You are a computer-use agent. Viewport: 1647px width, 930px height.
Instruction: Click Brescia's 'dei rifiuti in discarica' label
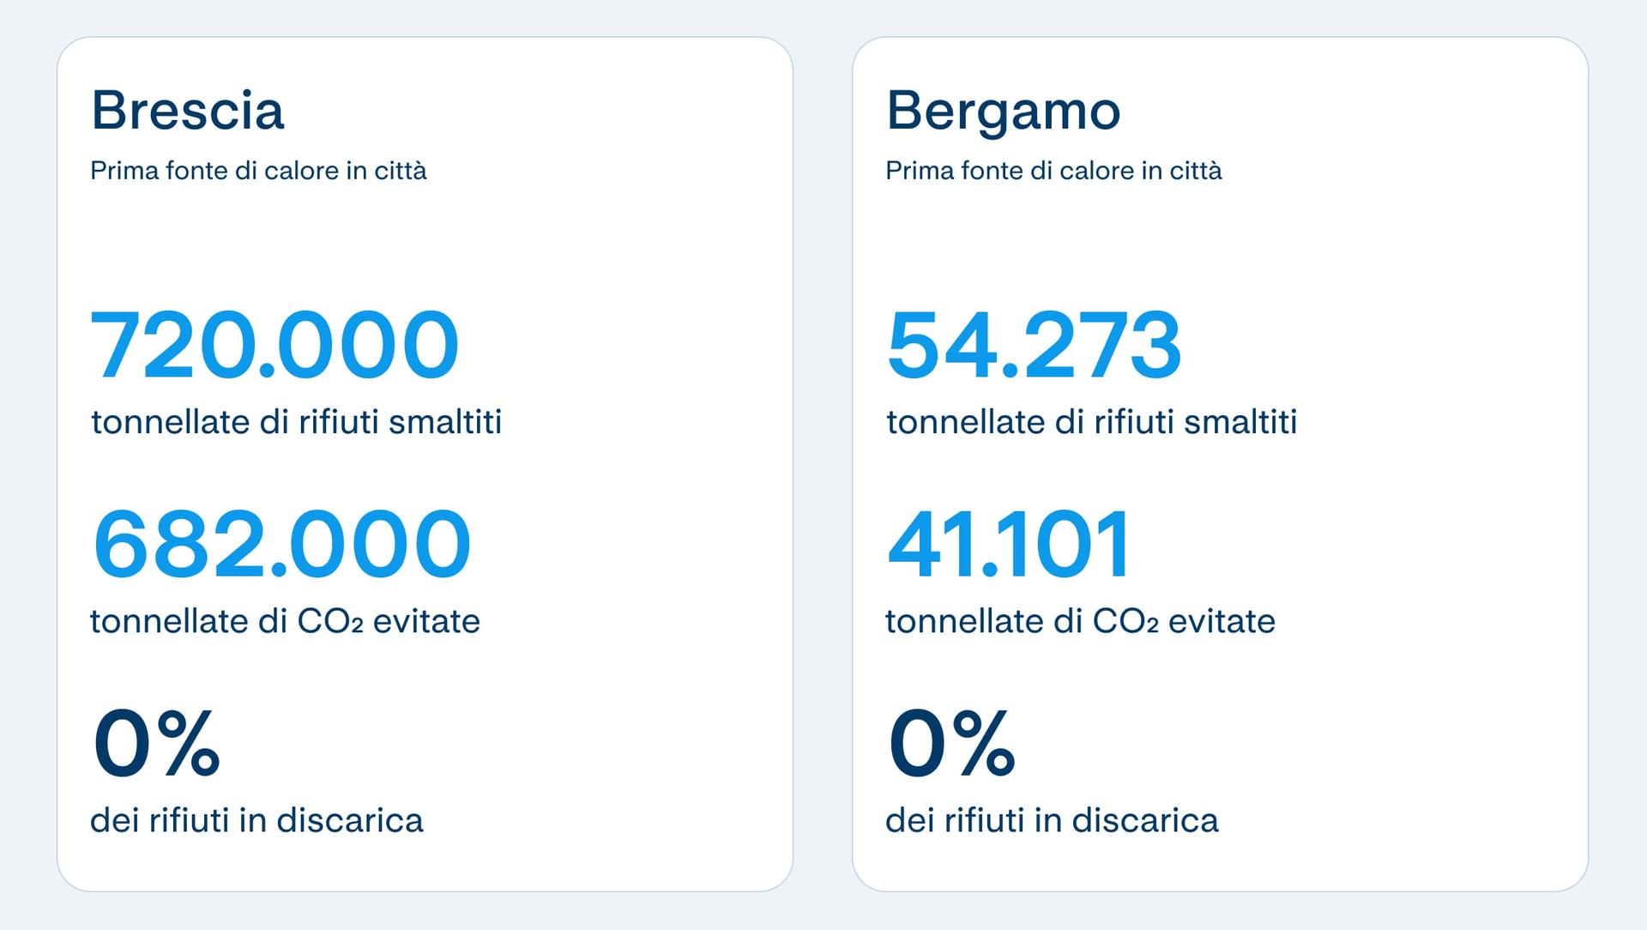point(256,820)
